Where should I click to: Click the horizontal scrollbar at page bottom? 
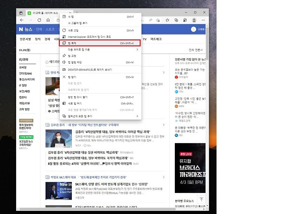97,209
